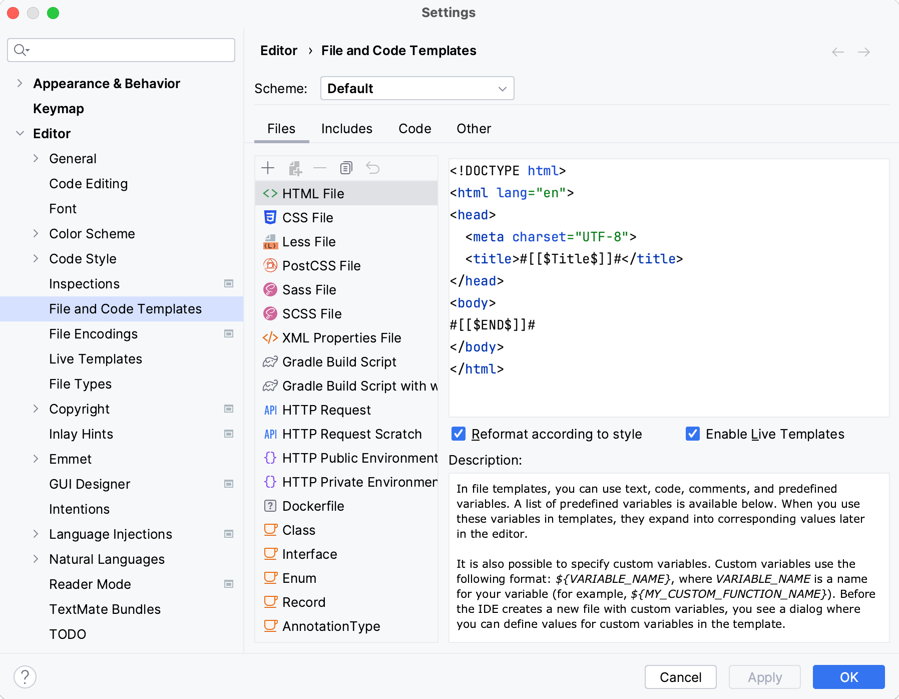Disable Reformat according to style

pyautogui.click(x=459, y=434)
